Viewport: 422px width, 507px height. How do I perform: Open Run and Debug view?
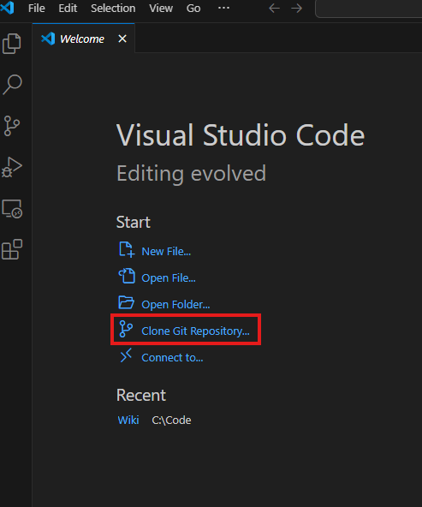coord(12,167)
